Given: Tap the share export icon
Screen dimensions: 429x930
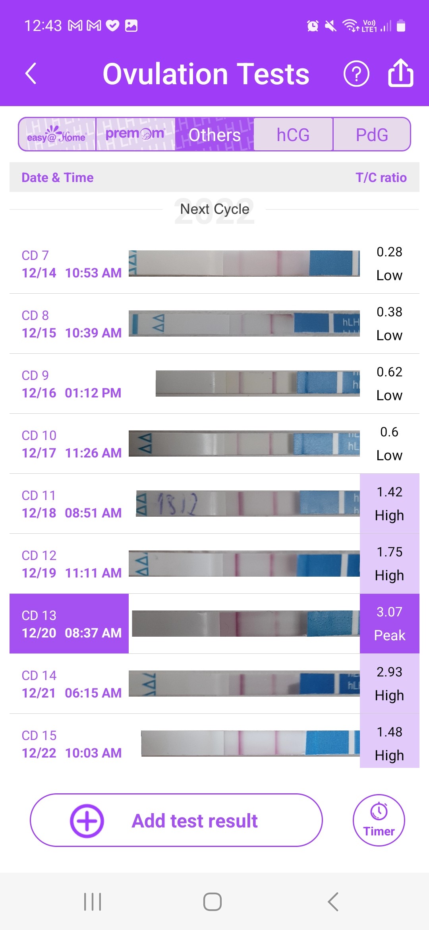Looking at the screenshot, I should point(400,73).
